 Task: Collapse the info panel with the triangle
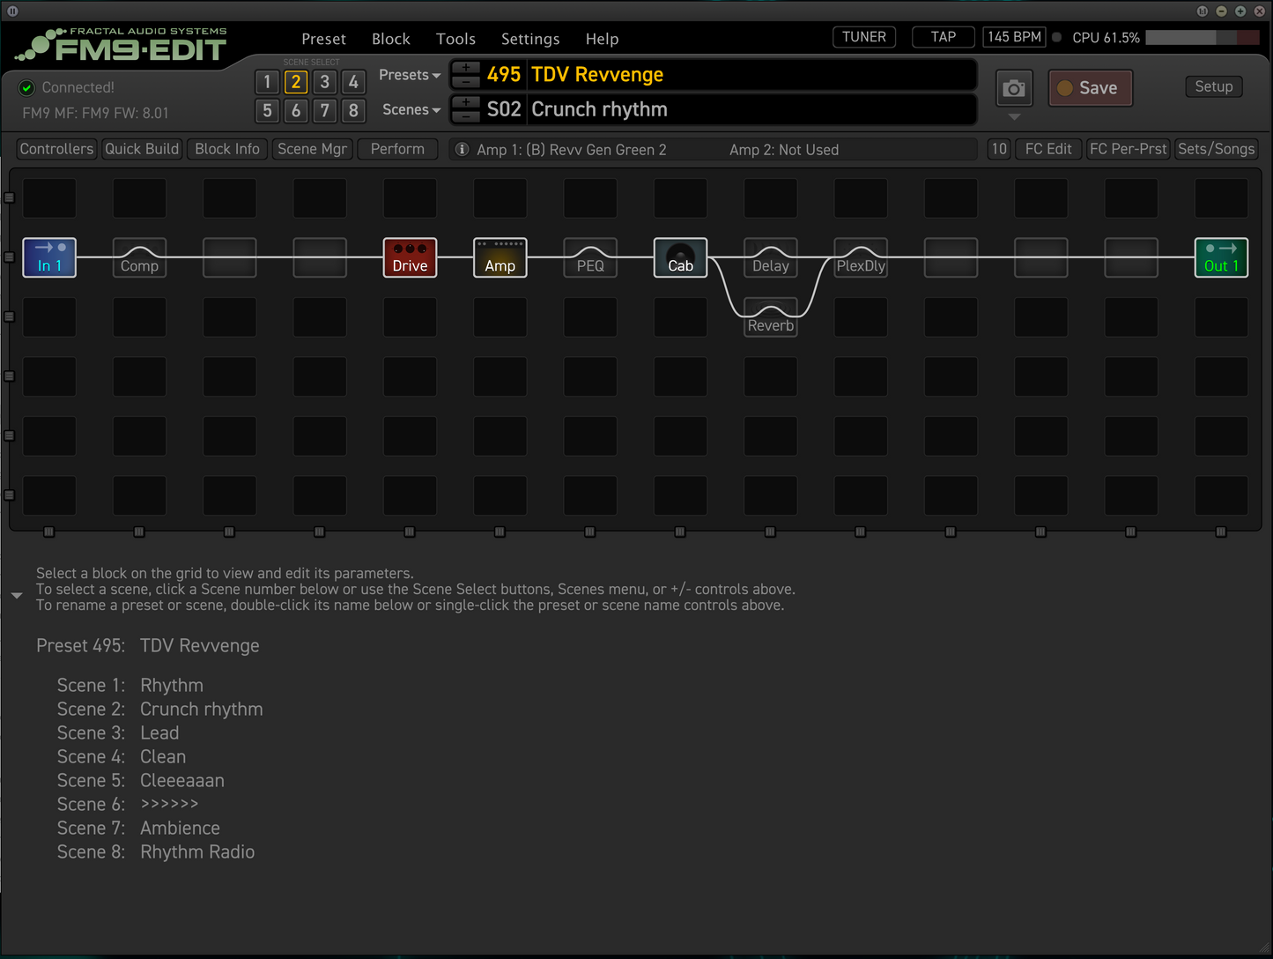(17, 597)
